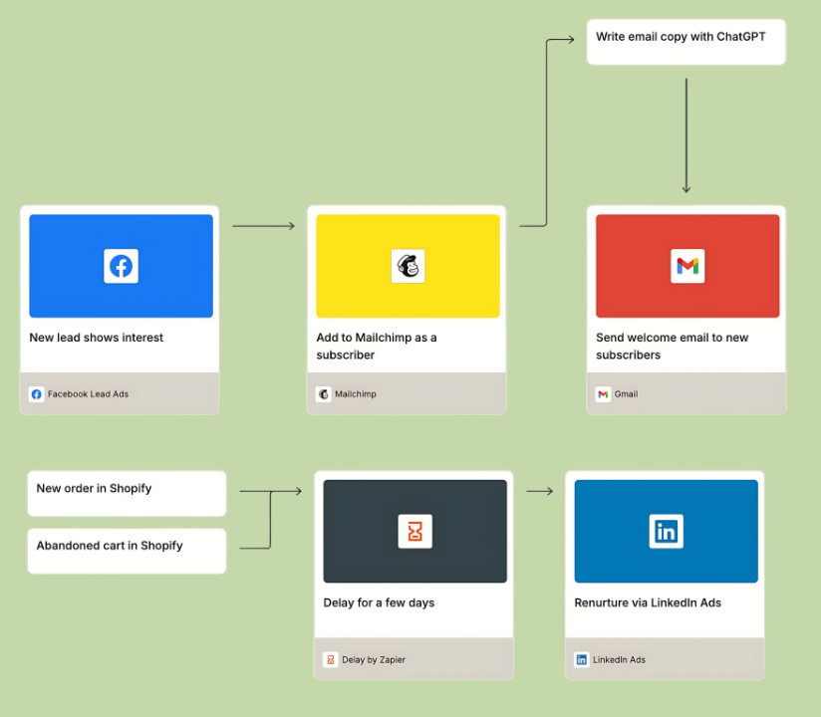Click the hourglass Delay icon on dark card
The width and height of the screenshot is (821, 717).
coord(415,531)
